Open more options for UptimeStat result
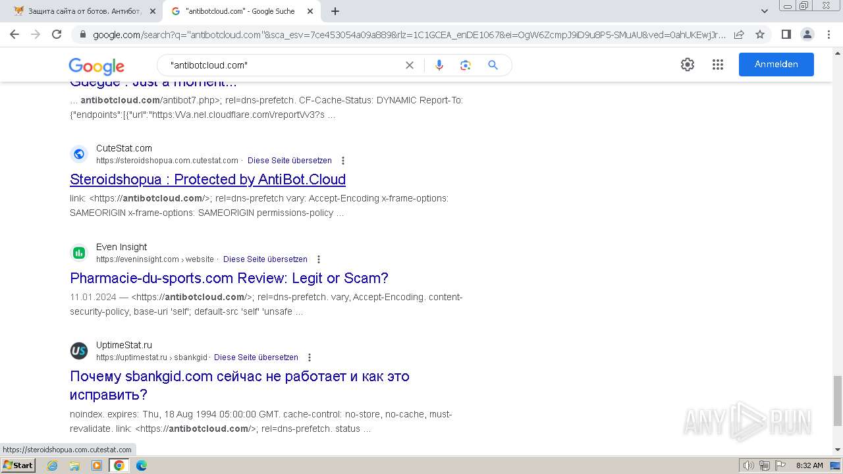The width and height of the screenshot is (843, 474). pos(310,357)
